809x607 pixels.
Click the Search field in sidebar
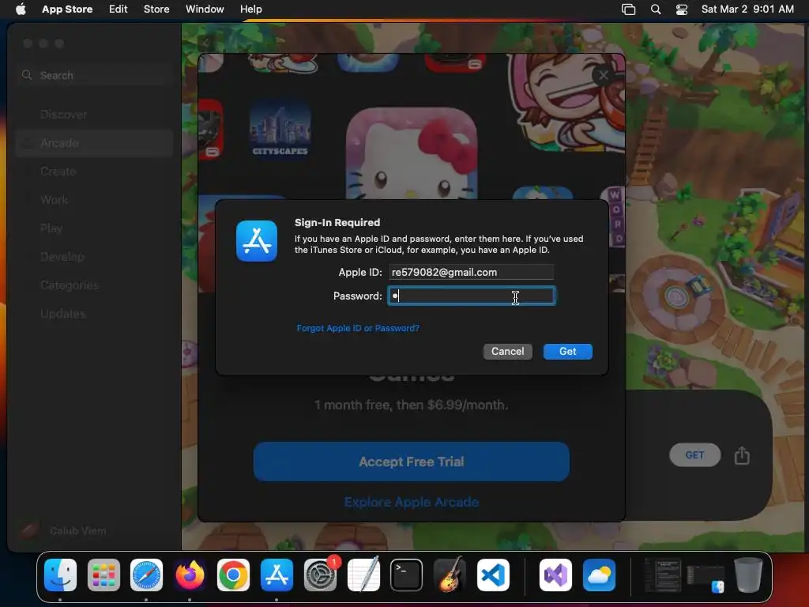[95, 75]
